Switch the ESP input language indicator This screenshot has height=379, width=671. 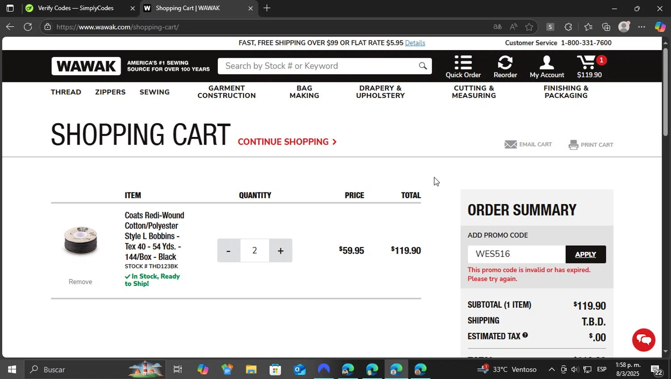602,370
